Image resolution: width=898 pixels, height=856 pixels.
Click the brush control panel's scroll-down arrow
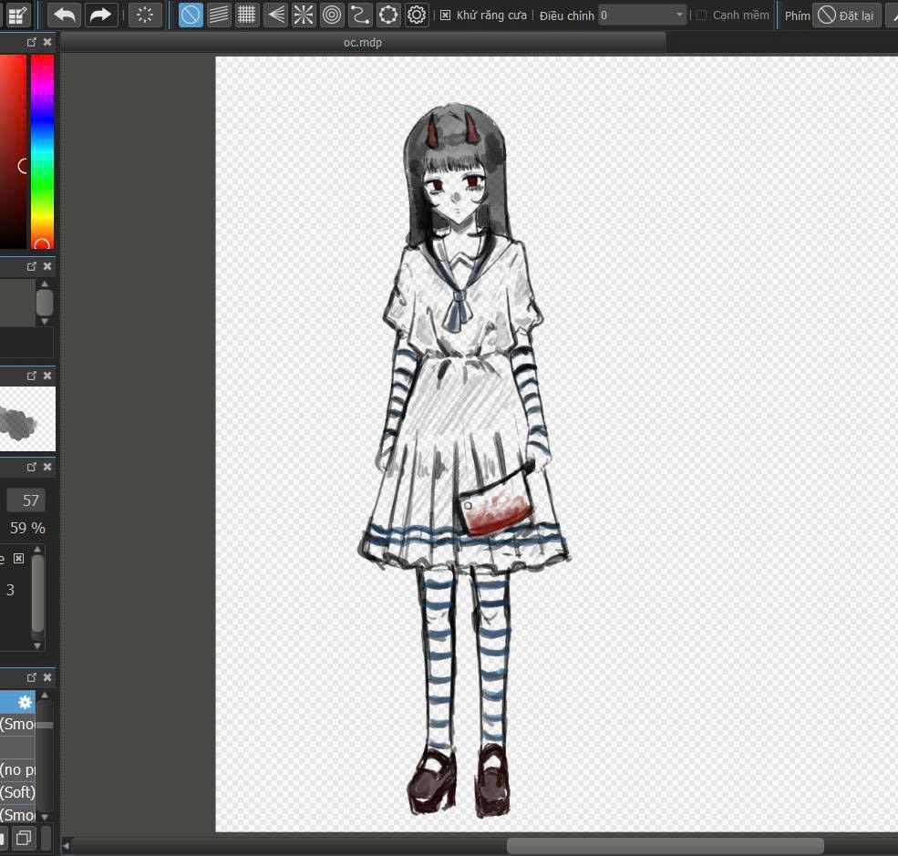[x=37, y=645]
